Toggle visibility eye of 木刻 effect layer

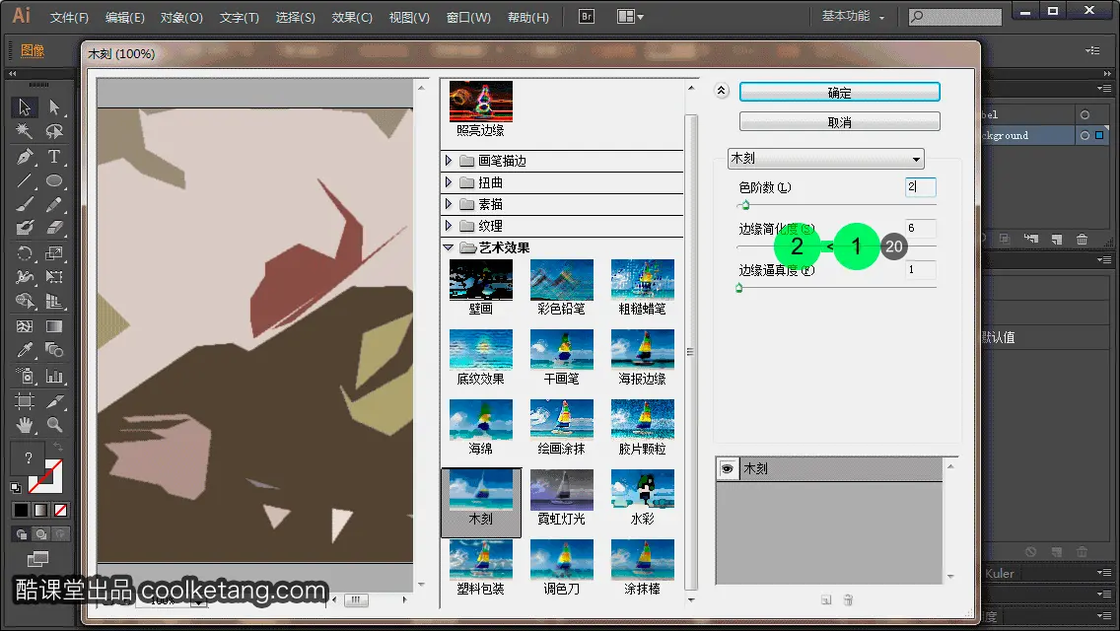pyautogui.click(x=728, y=468)
